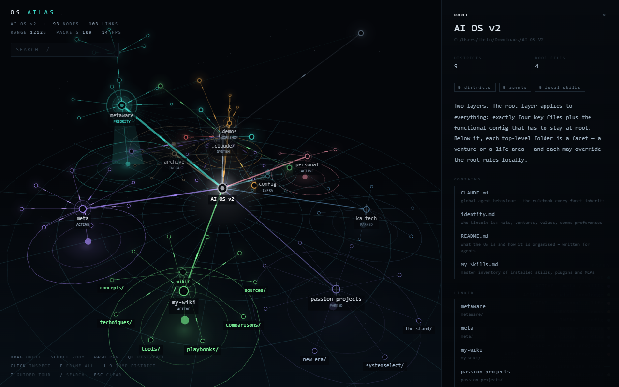Select the passion projects crosshair node

pos(336,289)
